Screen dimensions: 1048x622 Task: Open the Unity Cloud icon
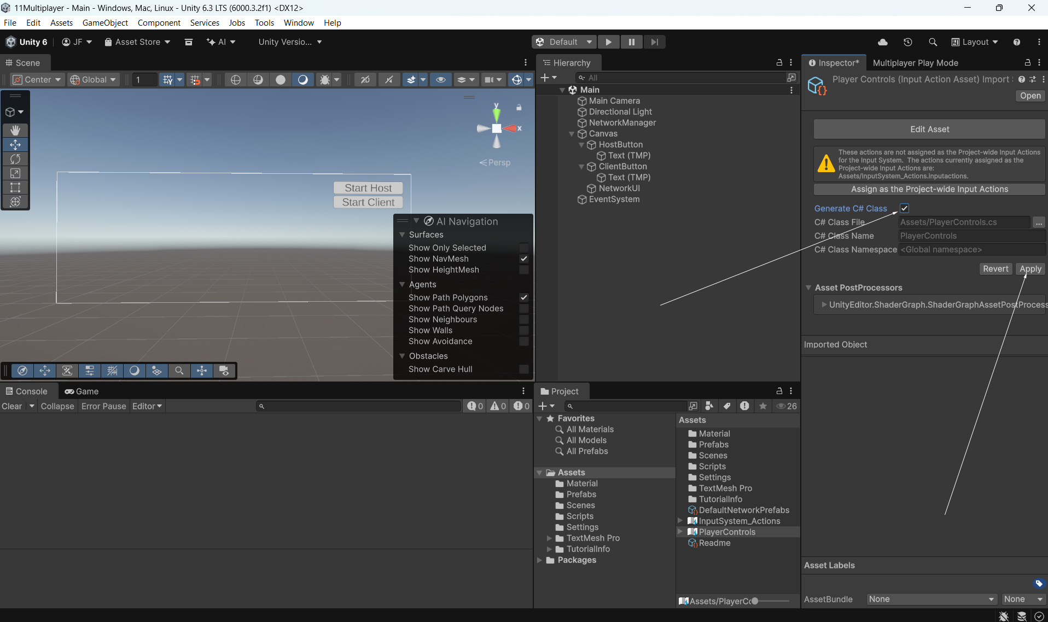tap(882, 42)
